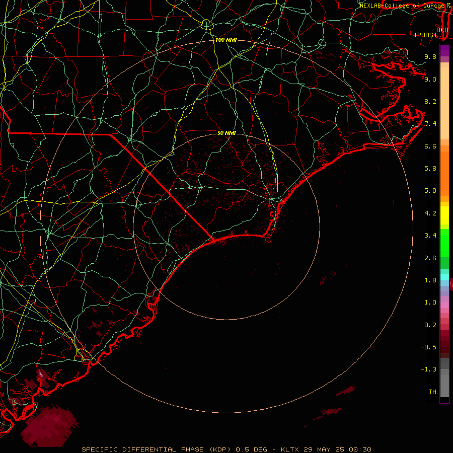Select the cyan segment of the color bar

click(444, 277)
